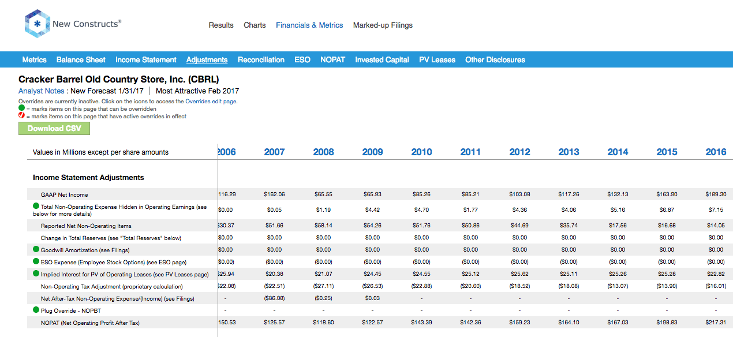Screen dimensions: 733x337
Task: Open the Results top navigation item
Action: [221, 25]
